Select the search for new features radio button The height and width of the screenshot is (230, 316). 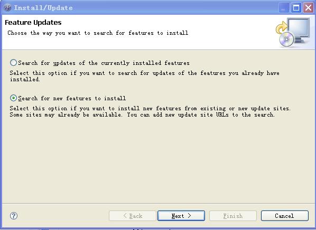(x=13, y=98)
